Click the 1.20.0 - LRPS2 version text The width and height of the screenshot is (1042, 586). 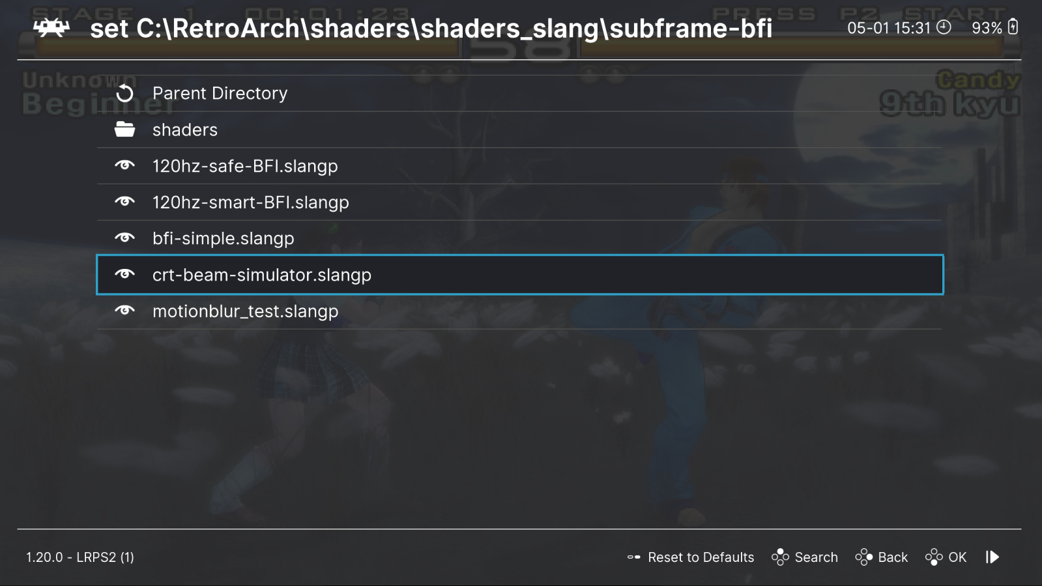coord(80,557)
